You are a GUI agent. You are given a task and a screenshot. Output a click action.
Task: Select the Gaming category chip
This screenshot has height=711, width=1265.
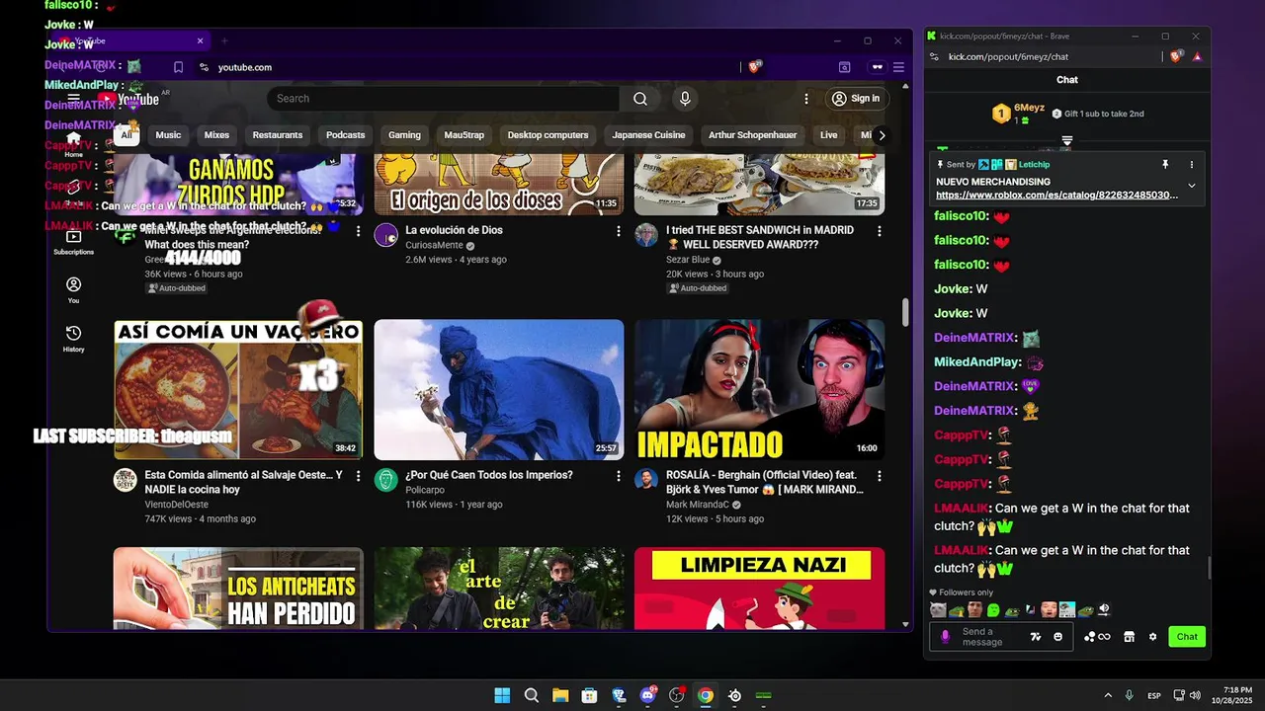point(404,135)
